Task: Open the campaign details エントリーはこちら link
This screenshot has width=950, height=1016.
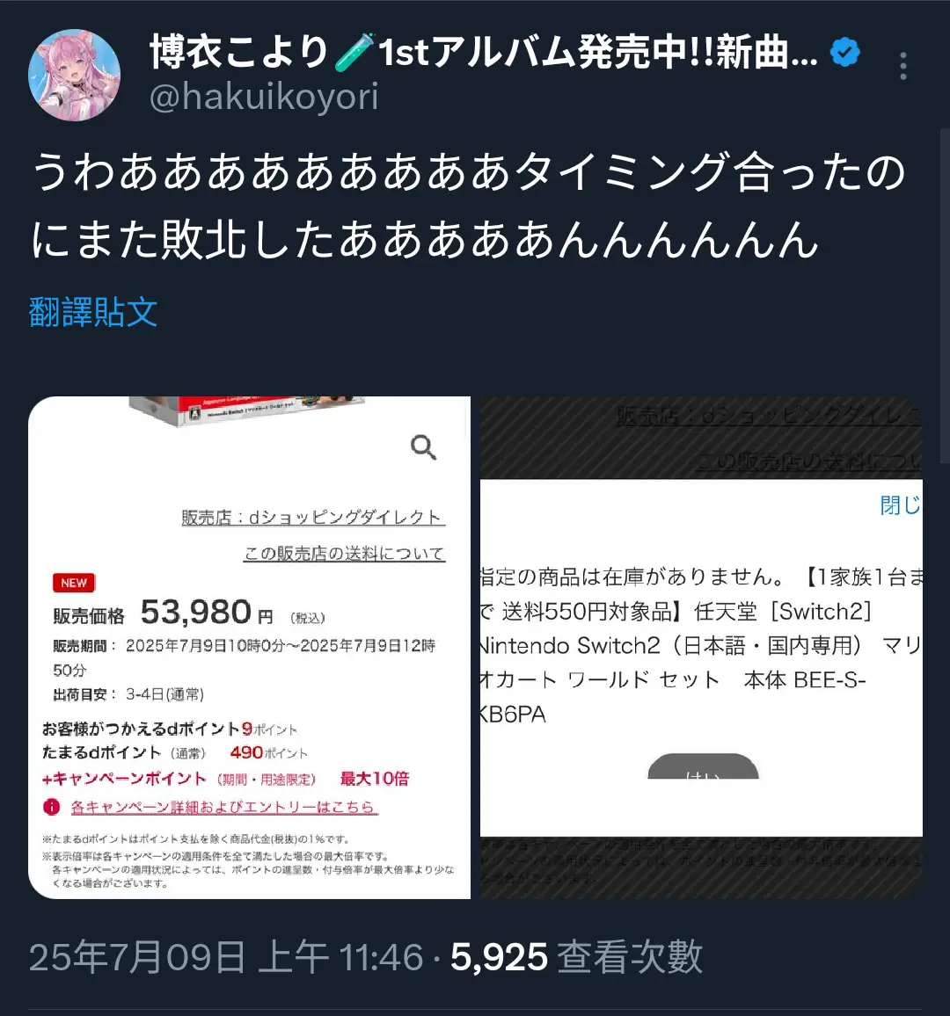Action: coord(223,808)
